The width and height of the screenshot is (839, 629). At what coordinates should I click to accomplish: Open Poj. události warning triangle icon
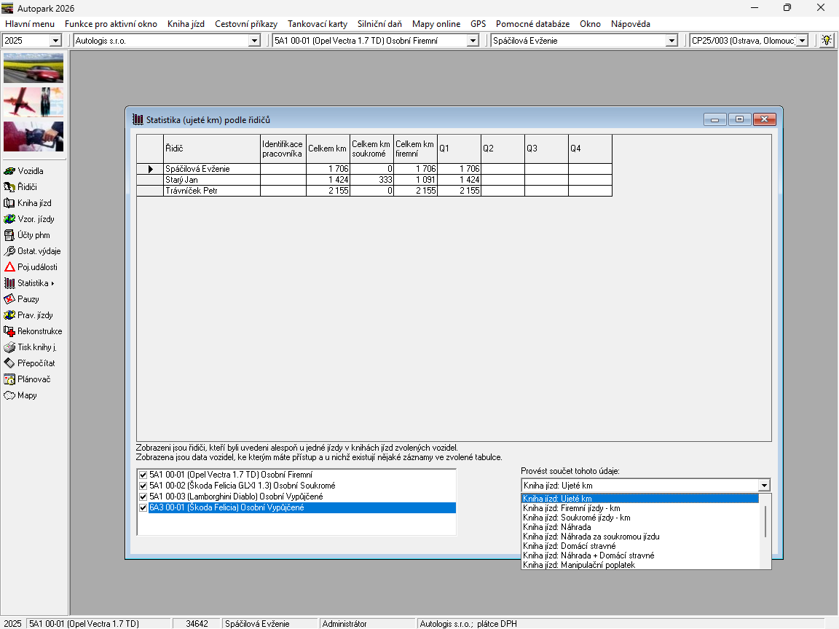pos(10,267)
